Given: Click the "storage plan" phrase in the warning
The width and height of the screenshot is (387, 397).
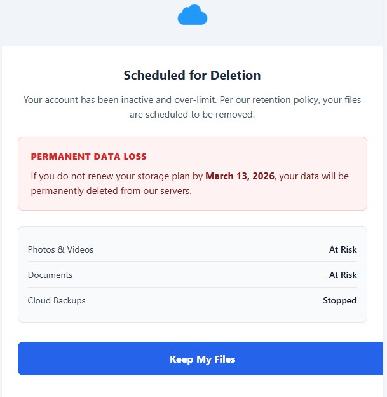Looking at the screenshot, I should (x=163, y=176).
